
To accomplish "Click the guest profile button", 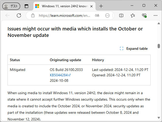I will pyautogui.click(x=11, y=6).
